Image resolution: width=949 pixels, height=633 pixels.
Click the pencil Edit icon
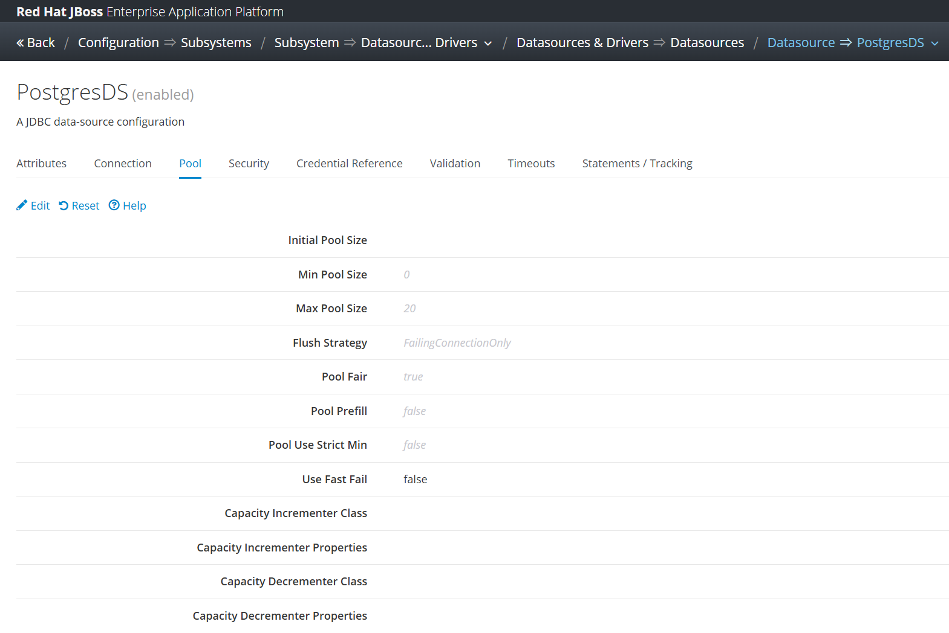22,205
